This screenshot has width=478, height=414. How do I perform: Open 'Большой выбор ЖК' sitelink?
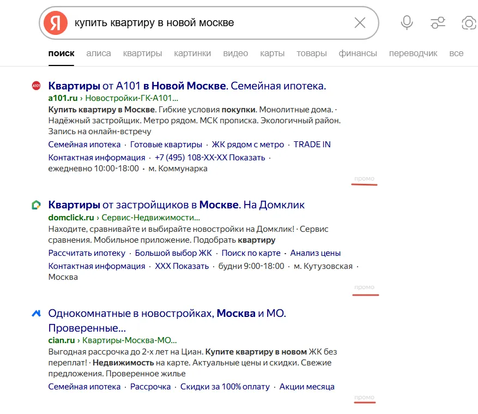(x=173, y=253)
